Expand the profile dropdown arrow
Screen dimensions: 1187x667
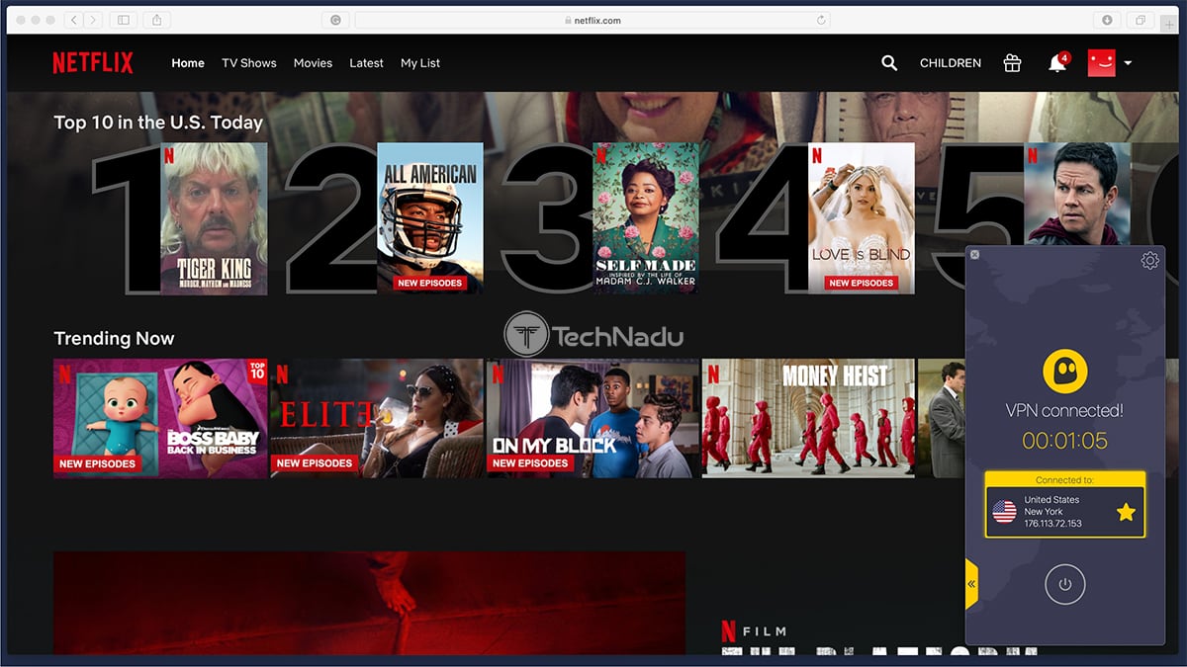tap(1128, 63)
